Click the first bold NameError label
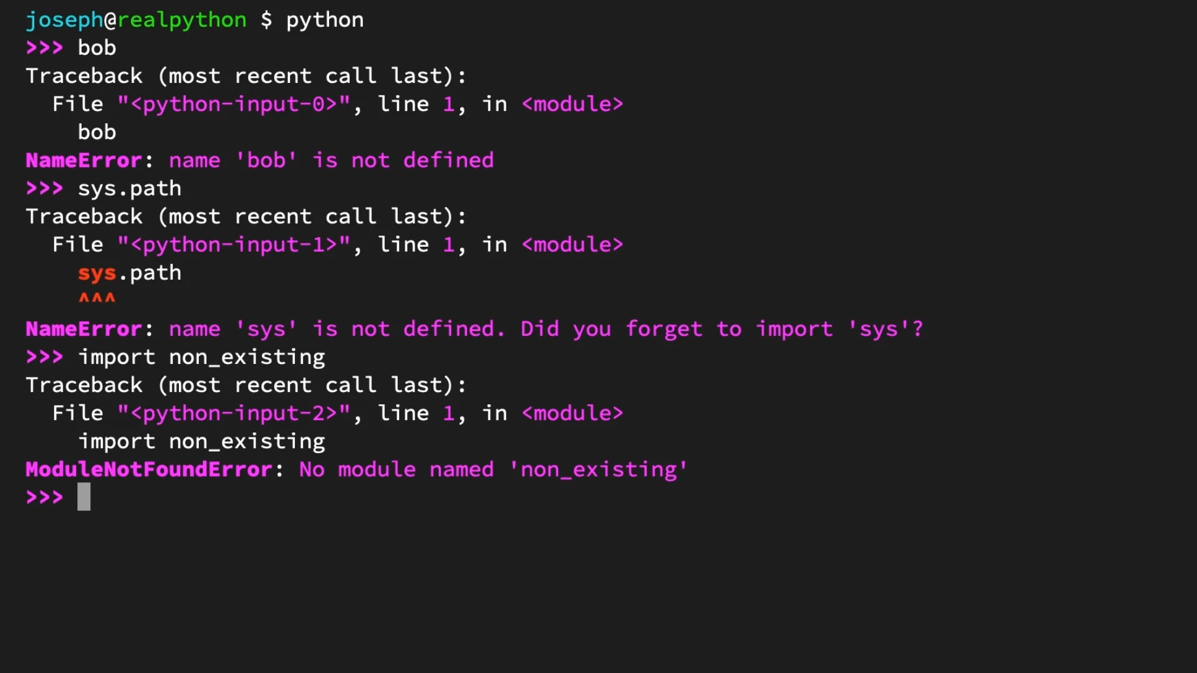Screen dimensions: 1197x673 tap(84, 160)
